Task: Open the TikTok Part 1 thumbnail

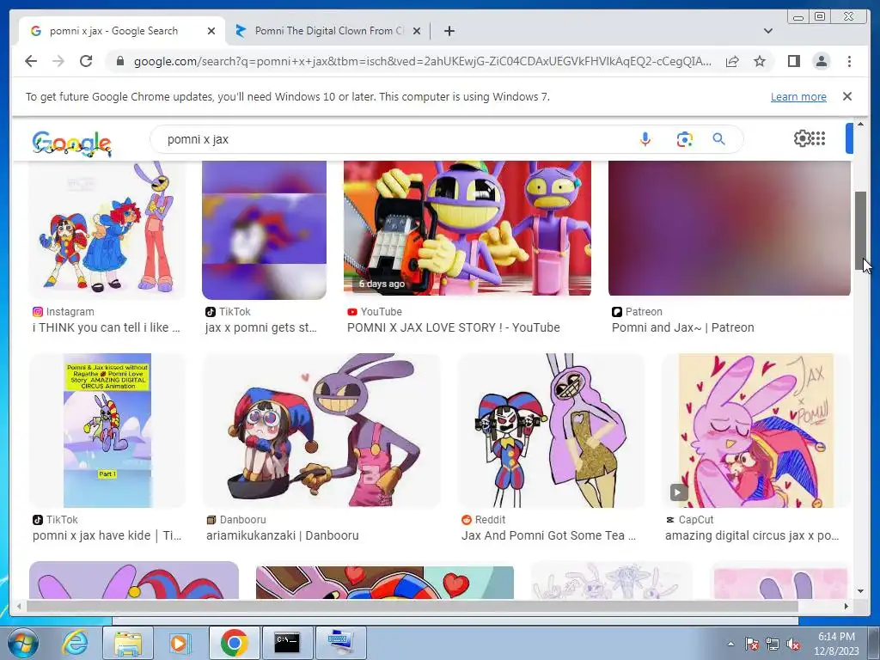Action: point(107,431)
